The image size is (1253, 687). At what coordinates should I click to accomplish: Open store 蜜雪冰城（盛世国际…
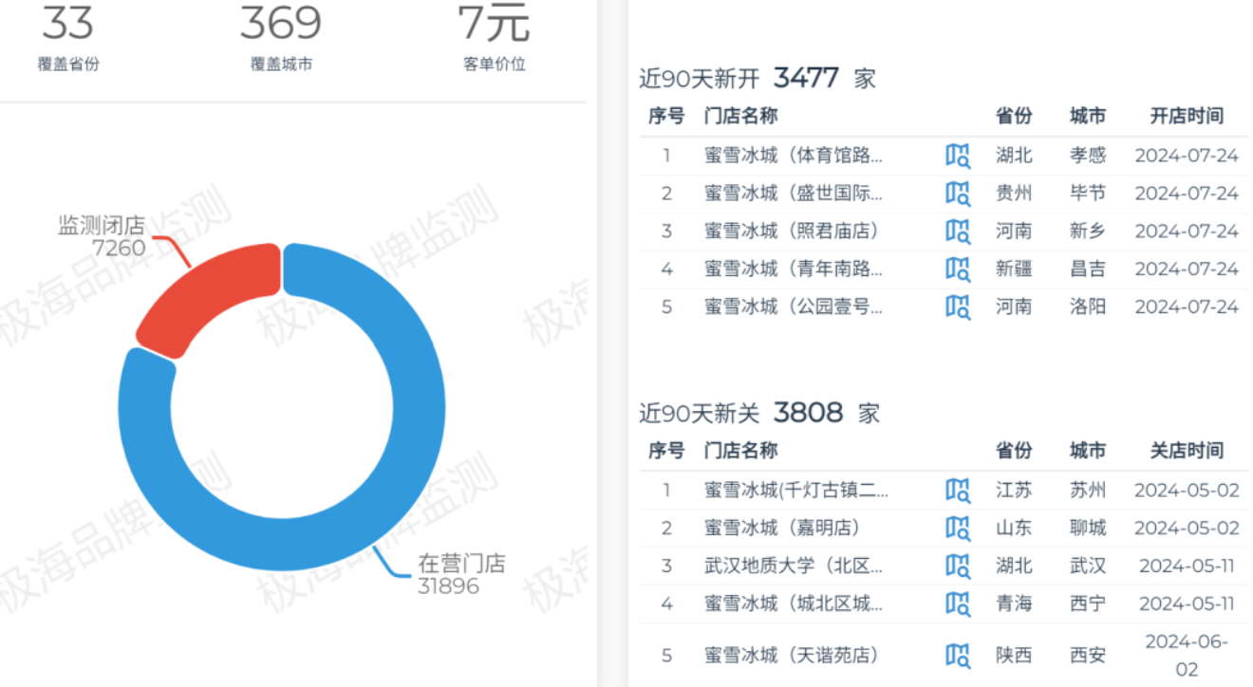[794, 194]
